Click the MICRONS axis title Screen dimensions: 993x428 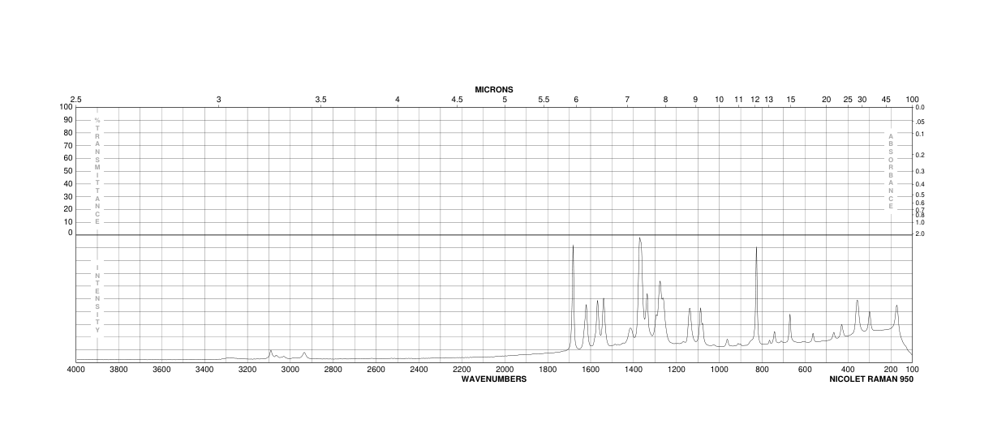point(494,89)
